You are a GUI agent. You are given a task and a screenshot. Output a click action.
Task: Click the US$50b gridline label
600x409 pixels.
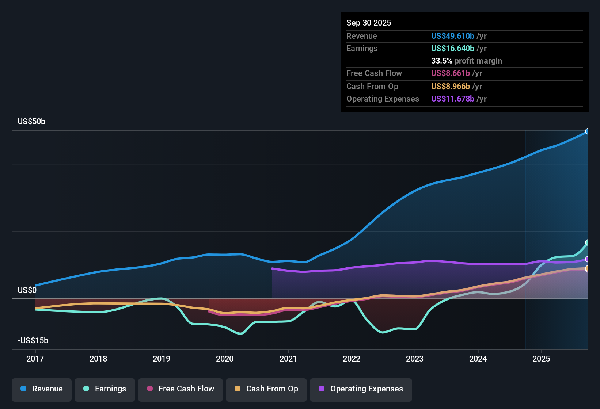click(x=31, y=121)
